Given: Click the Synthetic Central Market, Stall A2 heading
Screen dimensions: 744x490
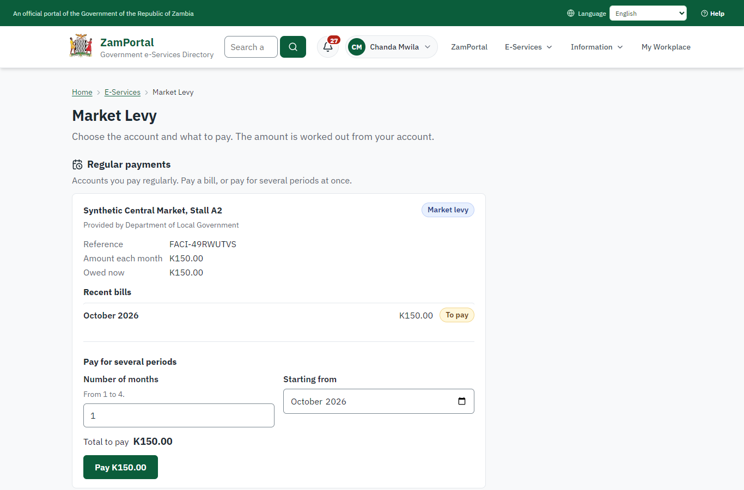Looking at the screenshot, I should click(x=153, y=210).
